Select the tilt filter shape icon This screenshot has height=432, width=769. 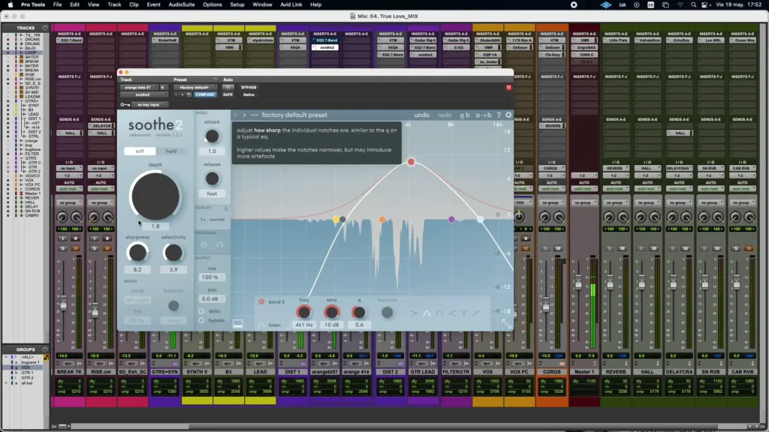pyautogui.click(x=475, y=313)
